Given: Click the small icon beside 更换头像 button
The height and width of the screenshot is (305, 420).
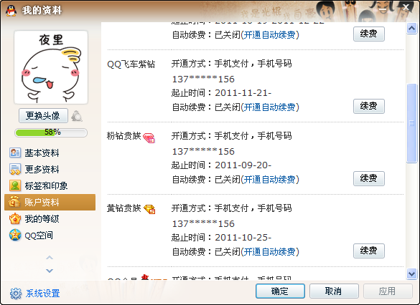Looking at the screenshot, I should [x=77, y=116].
